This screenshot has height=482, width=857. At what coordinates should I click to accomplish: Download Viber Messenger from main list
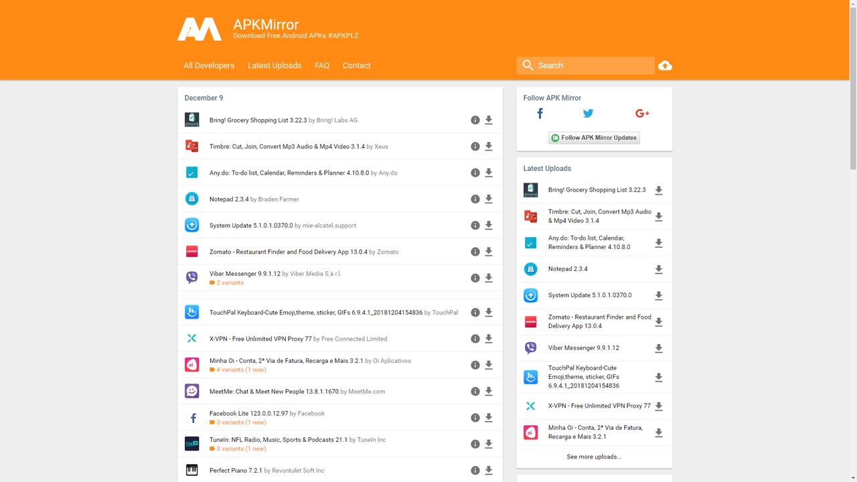point(489,278)
